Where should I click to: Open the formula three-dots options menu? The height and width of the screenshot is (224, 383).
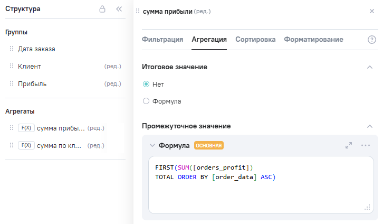[x=366, y=145]
